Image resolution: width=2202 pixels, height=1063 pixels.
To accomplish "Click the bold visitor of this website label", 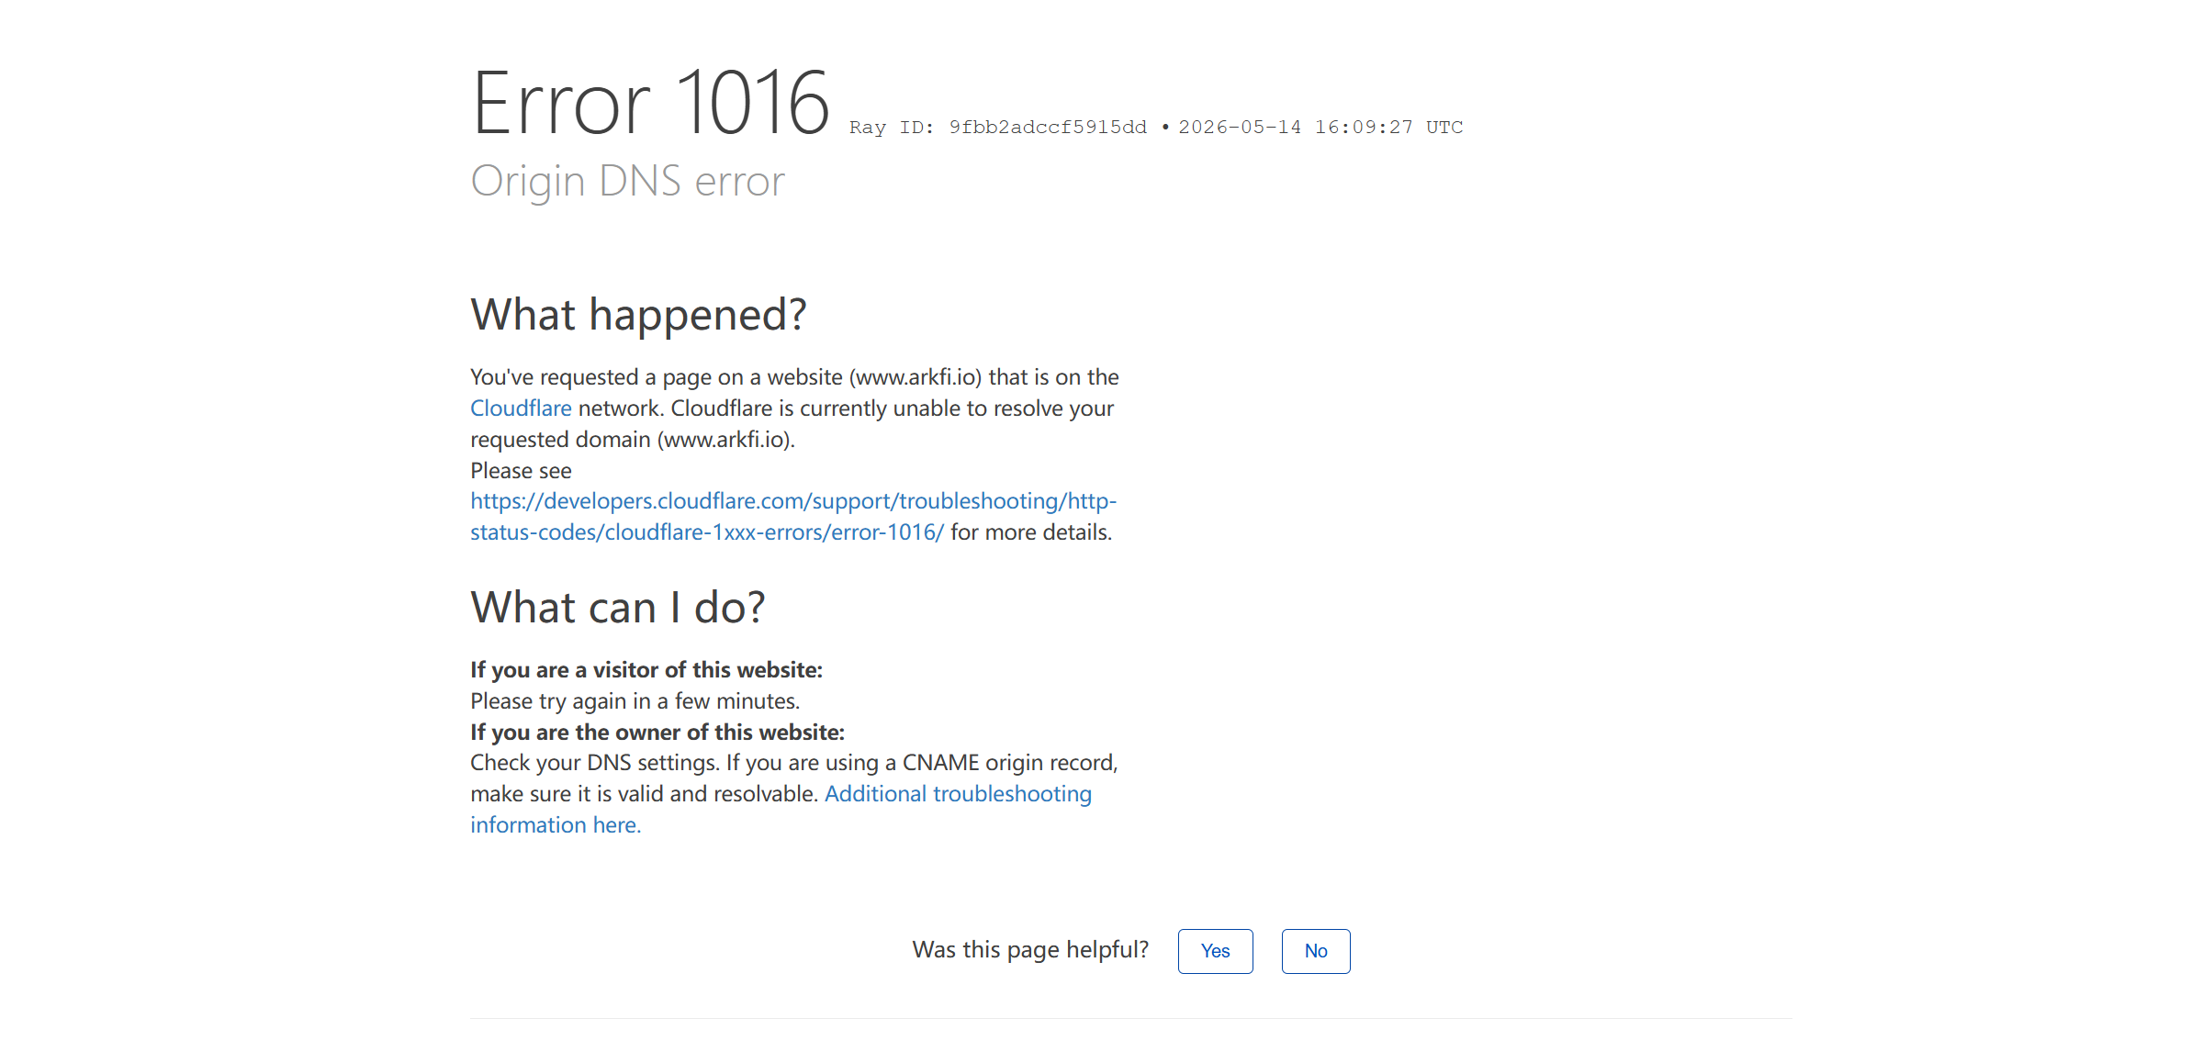I will [x=646, y=670].
